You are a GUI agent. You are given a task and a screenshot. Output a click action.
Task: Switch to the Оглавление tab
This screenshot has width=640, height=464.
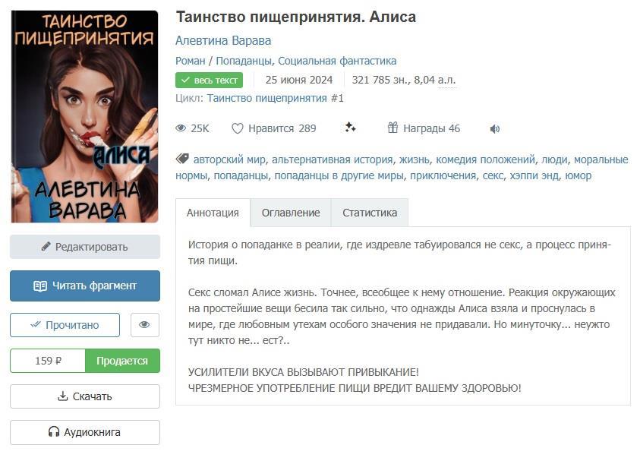(x=291, y=213)
